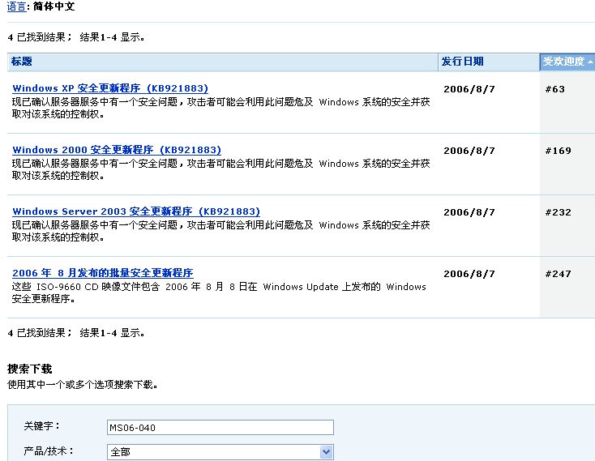The width and height of the screenshot is (595, 461).
Task: Select the 2006/8/7 date in the 批量安全更新程序 row
Action: (469, 274)
